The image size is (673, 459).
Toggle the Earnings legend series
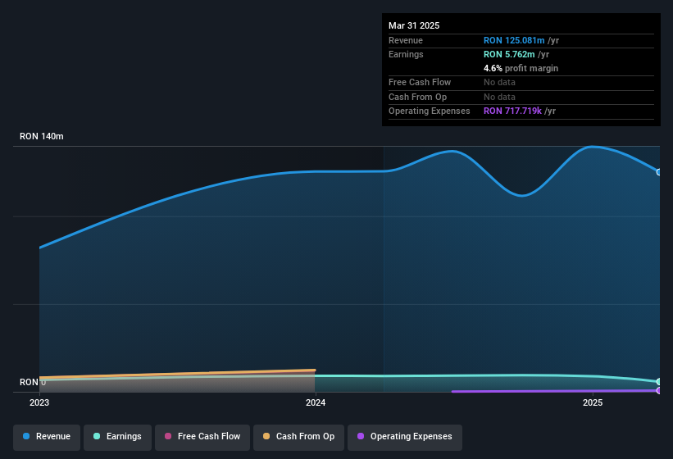pos(117,436)
